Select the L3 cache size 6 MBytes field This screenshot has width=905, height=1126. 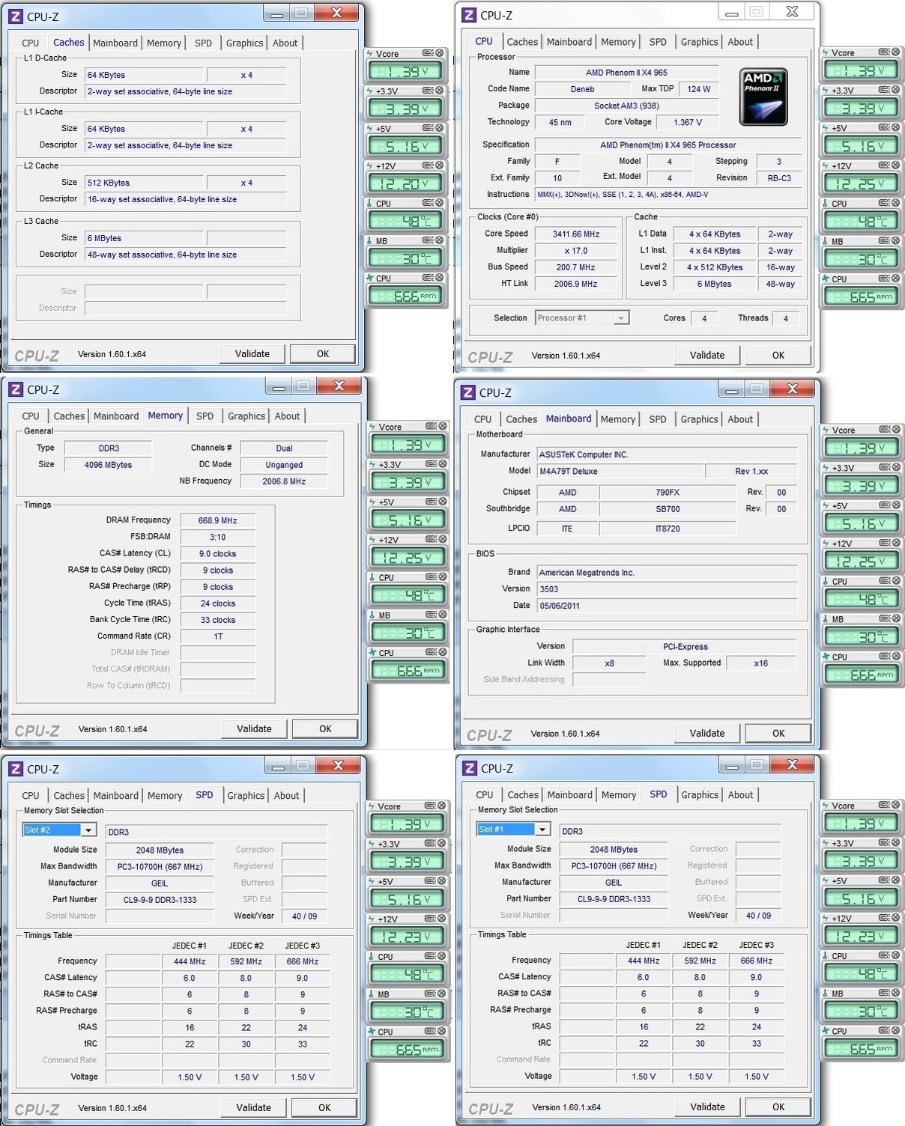143,239
